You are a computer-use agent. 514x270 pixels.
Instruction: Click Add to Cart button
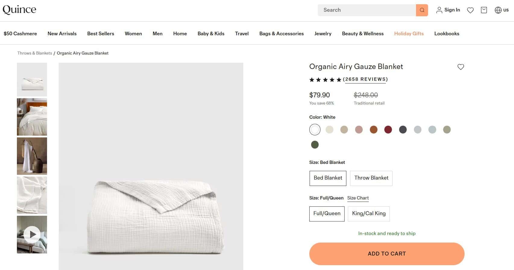point(387,254)
